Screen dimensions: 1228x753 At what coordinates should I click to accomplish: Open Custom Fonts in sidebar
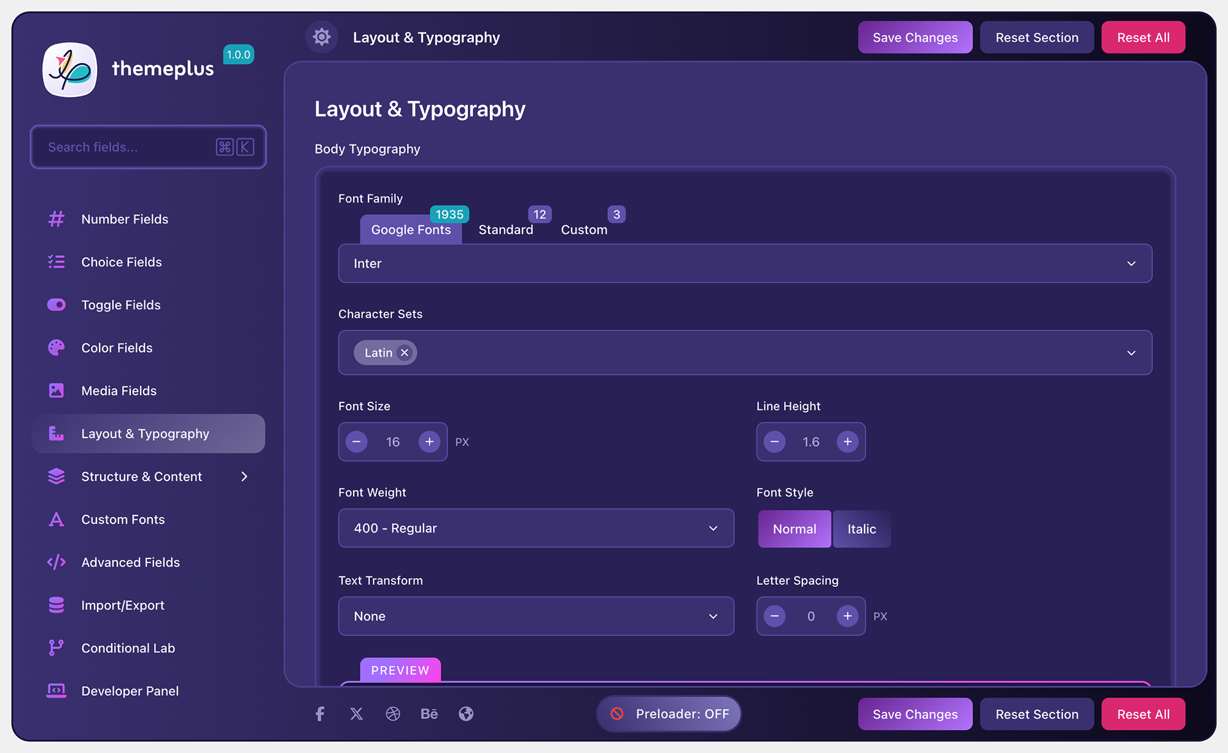coord(148,520)
